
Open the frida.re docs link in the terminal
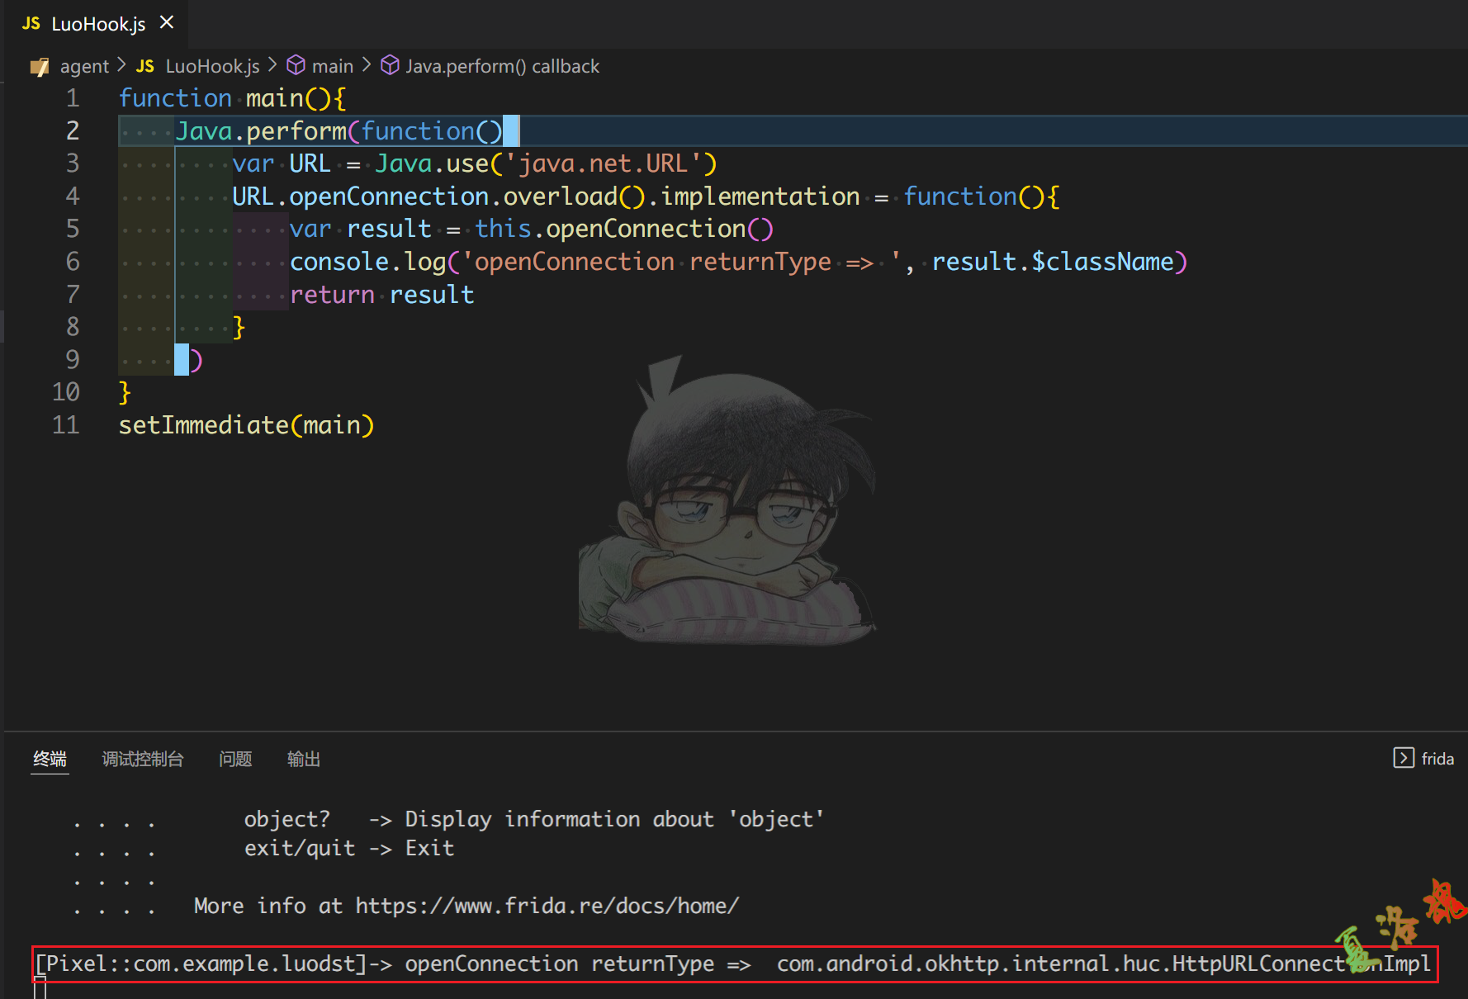tap(547, 906)
